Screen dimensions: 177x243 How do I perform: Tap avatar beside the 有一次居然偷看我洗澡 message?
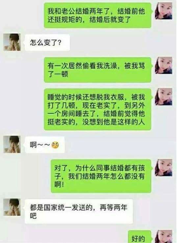coord(164,65)
